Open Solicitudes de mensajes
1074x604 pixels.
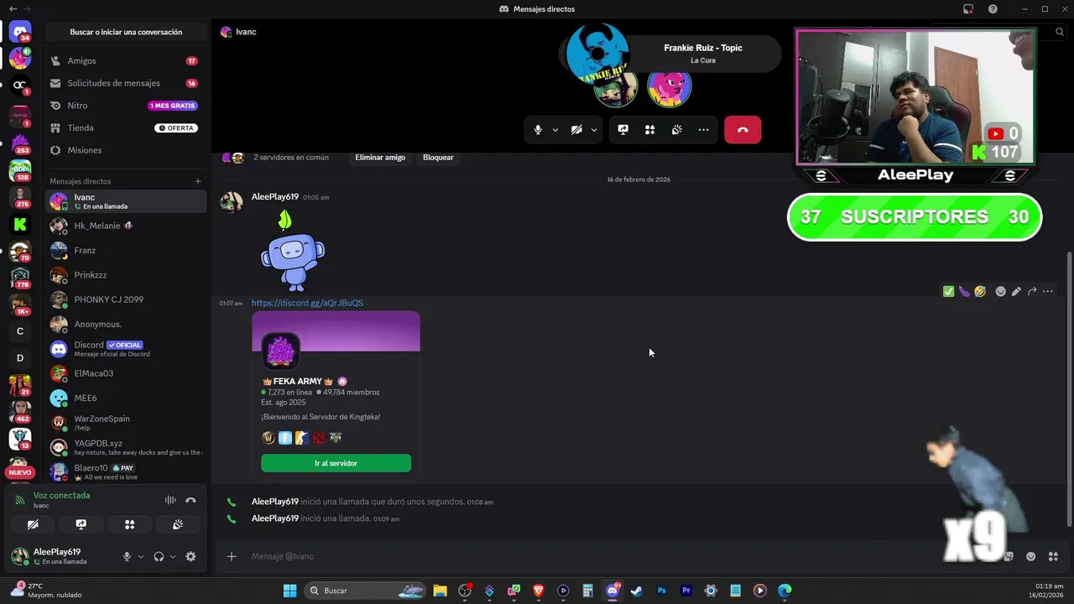[x=126, y=83]
